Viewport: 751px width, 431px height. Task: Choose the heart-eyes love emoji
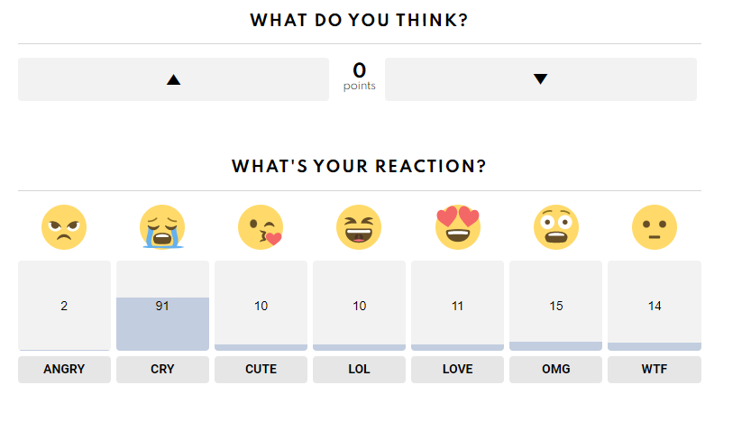(458, 226)
